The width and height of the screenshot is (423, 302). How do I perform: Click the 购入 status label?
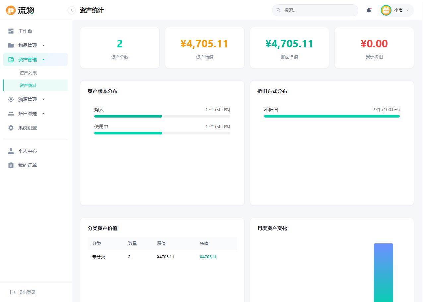coord(99,110)
